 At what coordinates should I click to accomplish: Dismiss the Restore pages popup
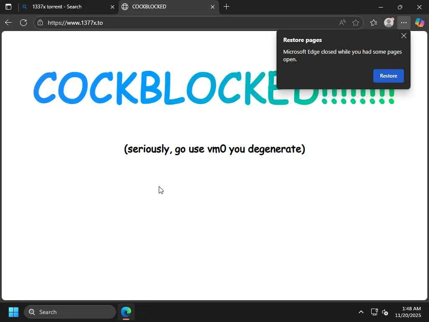tap(403, 36)
